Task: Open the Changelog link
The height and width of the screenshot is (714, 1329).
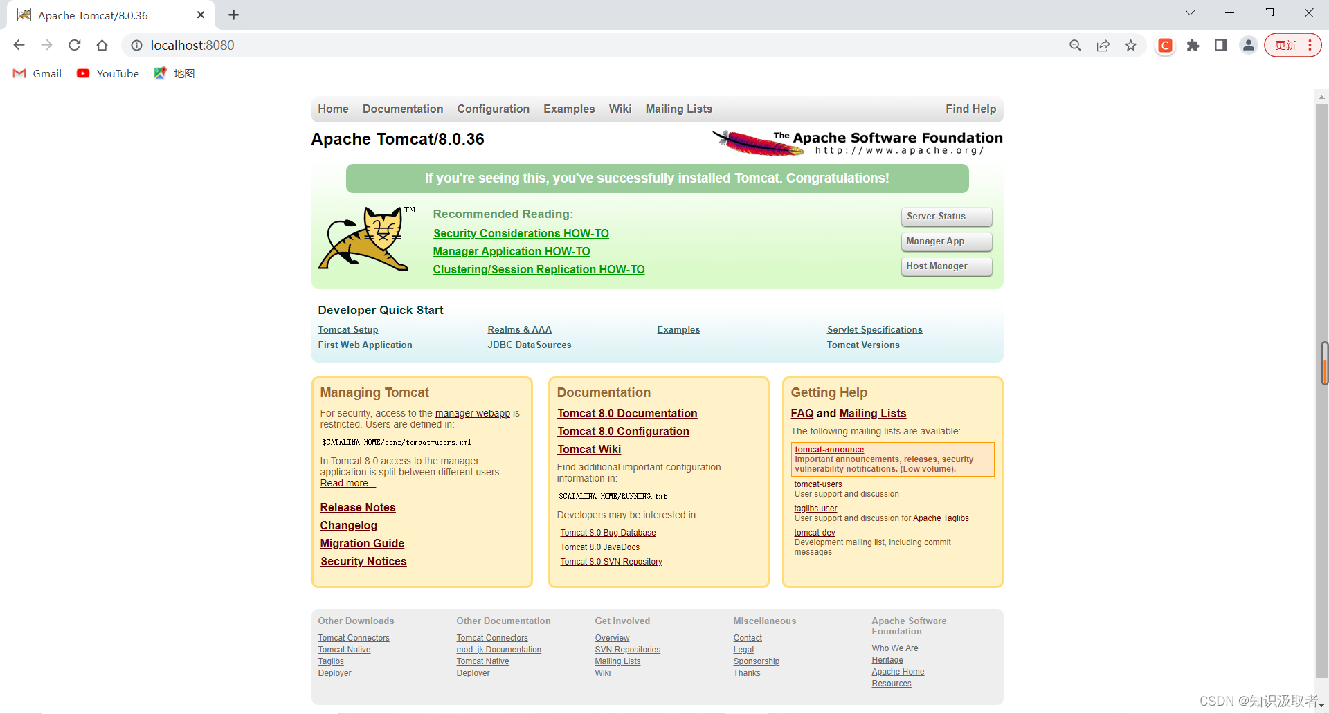Action: 348,525
